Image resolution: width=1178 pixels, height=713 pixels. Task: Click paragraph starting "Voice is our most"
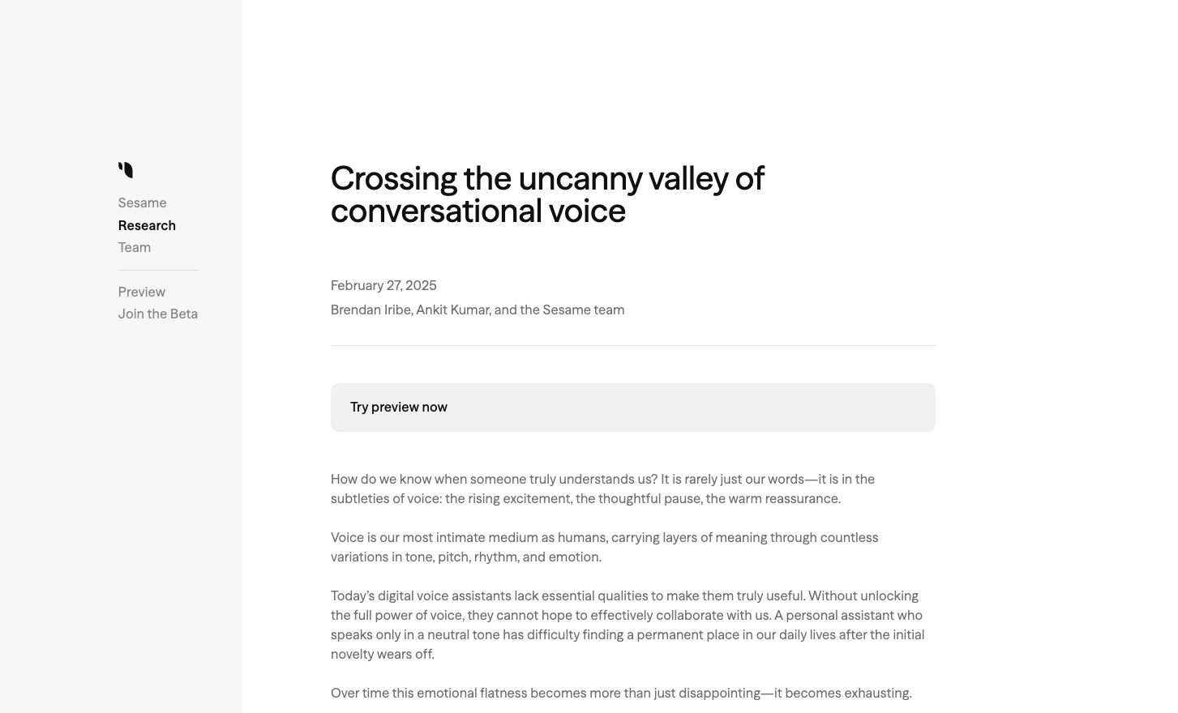point(604,548)
